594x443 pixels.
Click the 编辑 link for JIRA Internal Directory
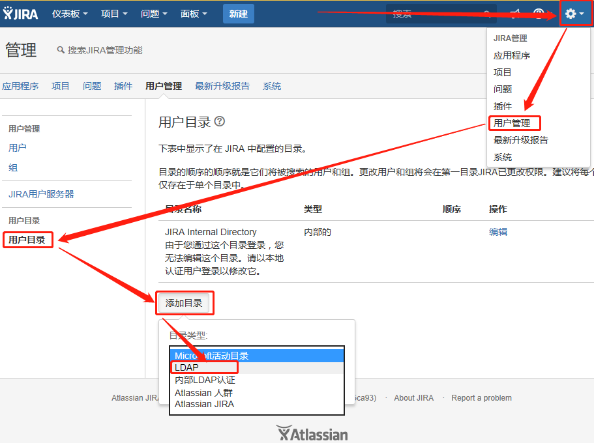[498, 232]
